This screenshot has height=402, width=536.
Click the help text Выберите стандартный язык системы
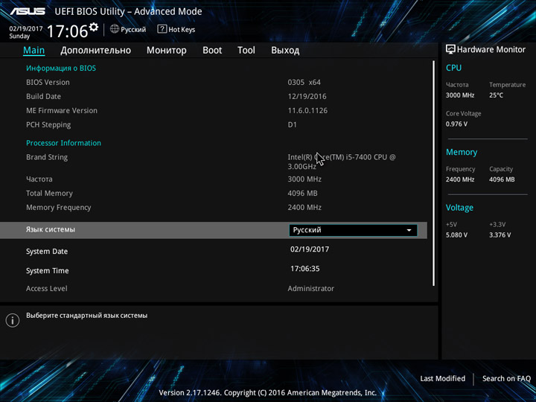(x=87, y=316)
